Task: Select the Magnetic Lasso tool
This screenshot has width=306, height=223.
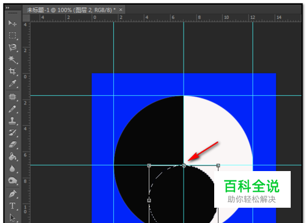Action: [12, 48]
